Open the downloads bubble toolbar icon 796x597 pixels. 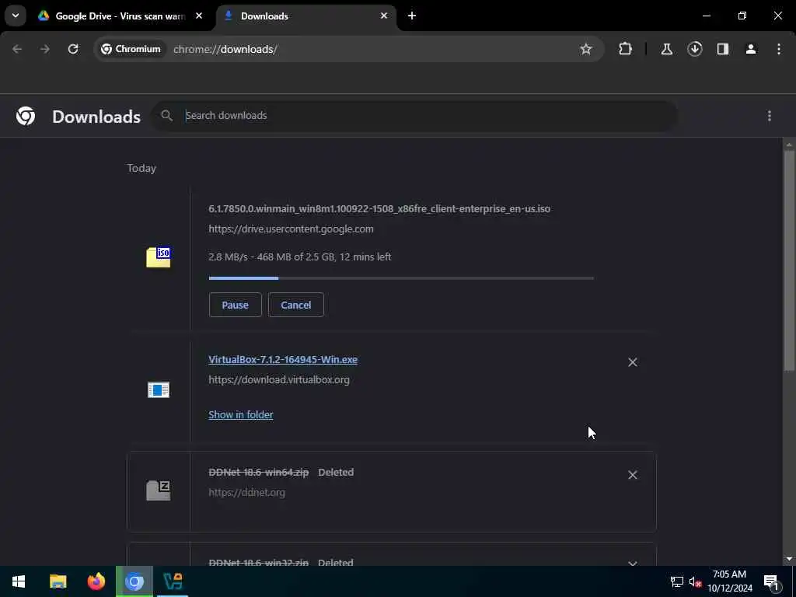(x=695, y=49)
